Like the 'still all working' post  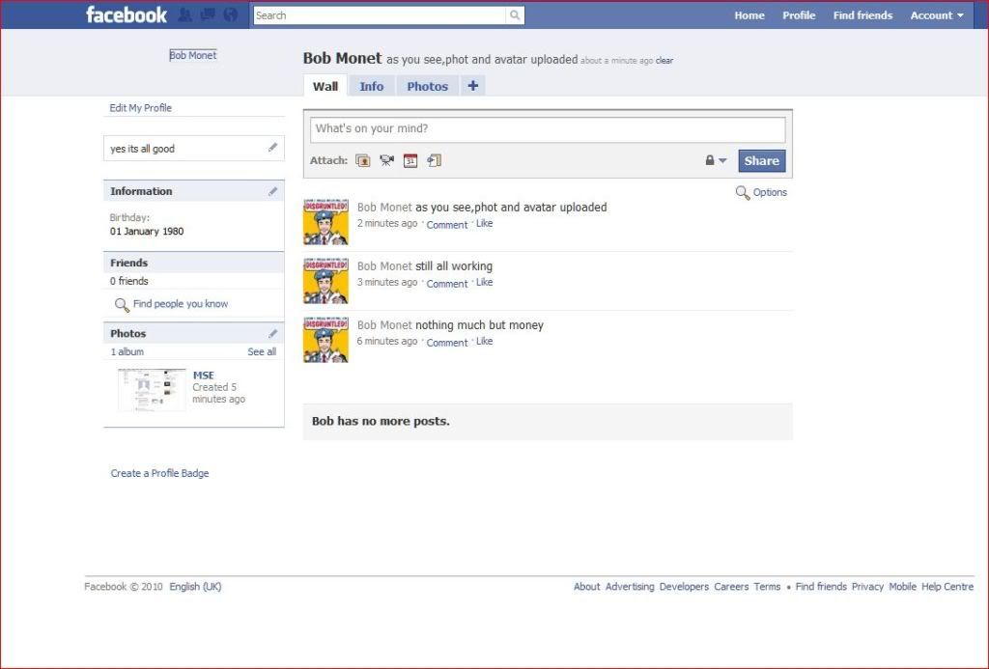point(484,283)
